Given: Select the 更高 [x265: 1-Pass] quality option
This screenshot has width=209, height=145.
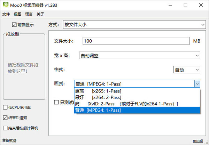Looking at the screenshot, I should click(137, 91).
